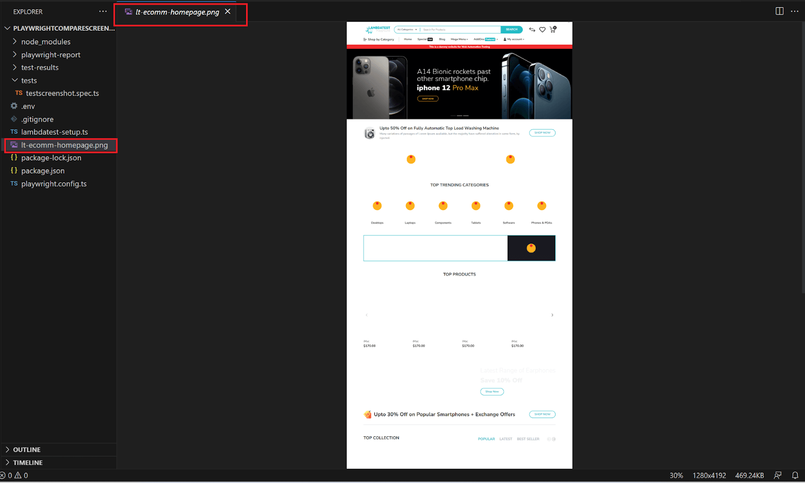Open package.json file
805x483 pixels.
tap(43, 171)
